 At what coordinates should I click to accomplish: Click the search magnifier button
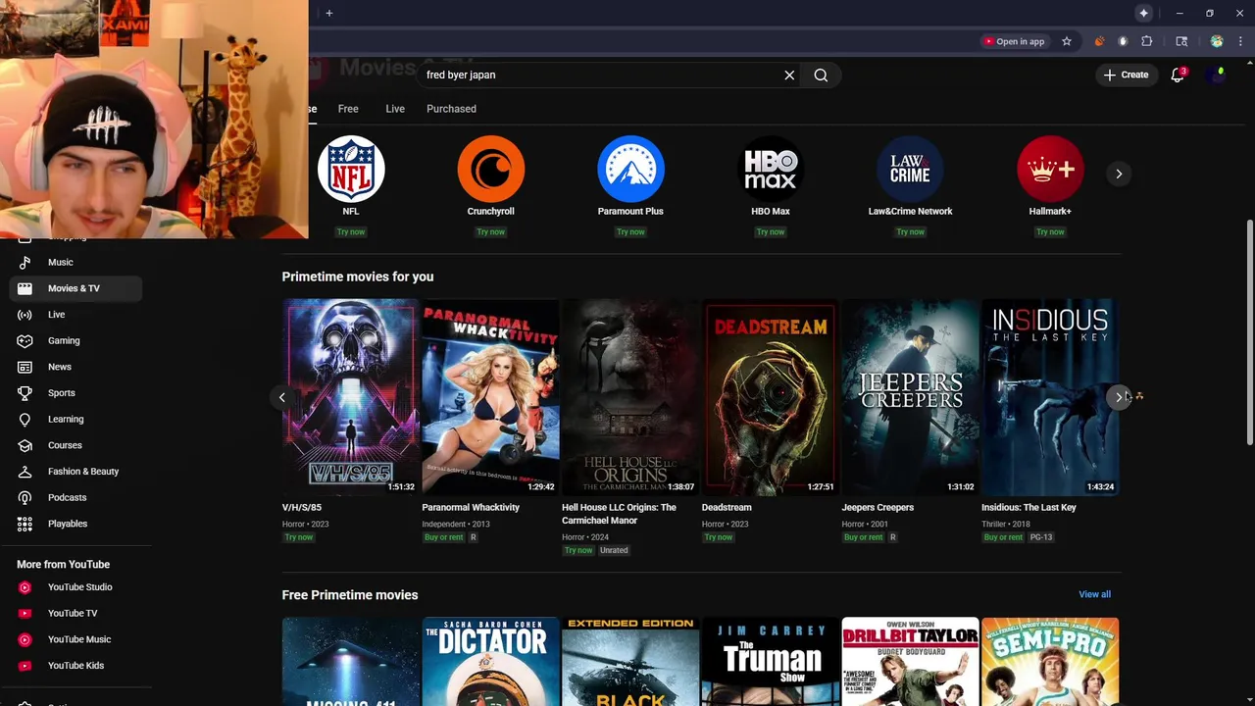click(x=821, y=75)
